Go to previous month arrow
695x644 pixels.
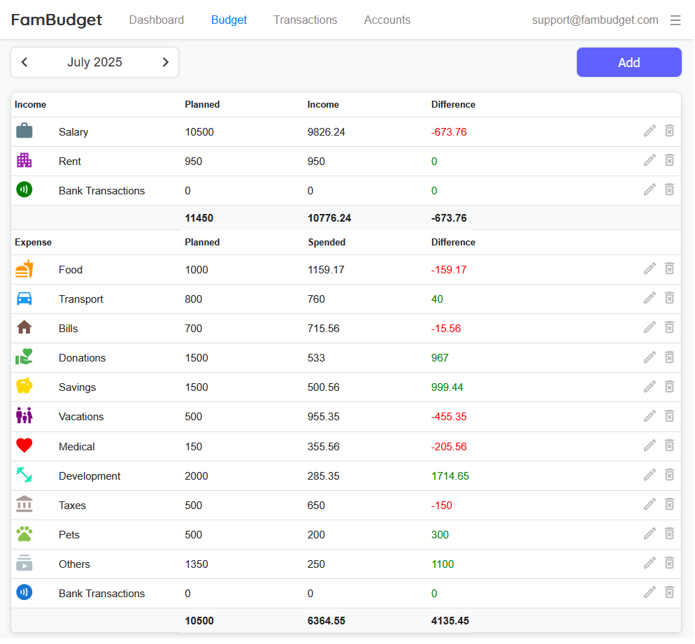[x=24, y=62]
